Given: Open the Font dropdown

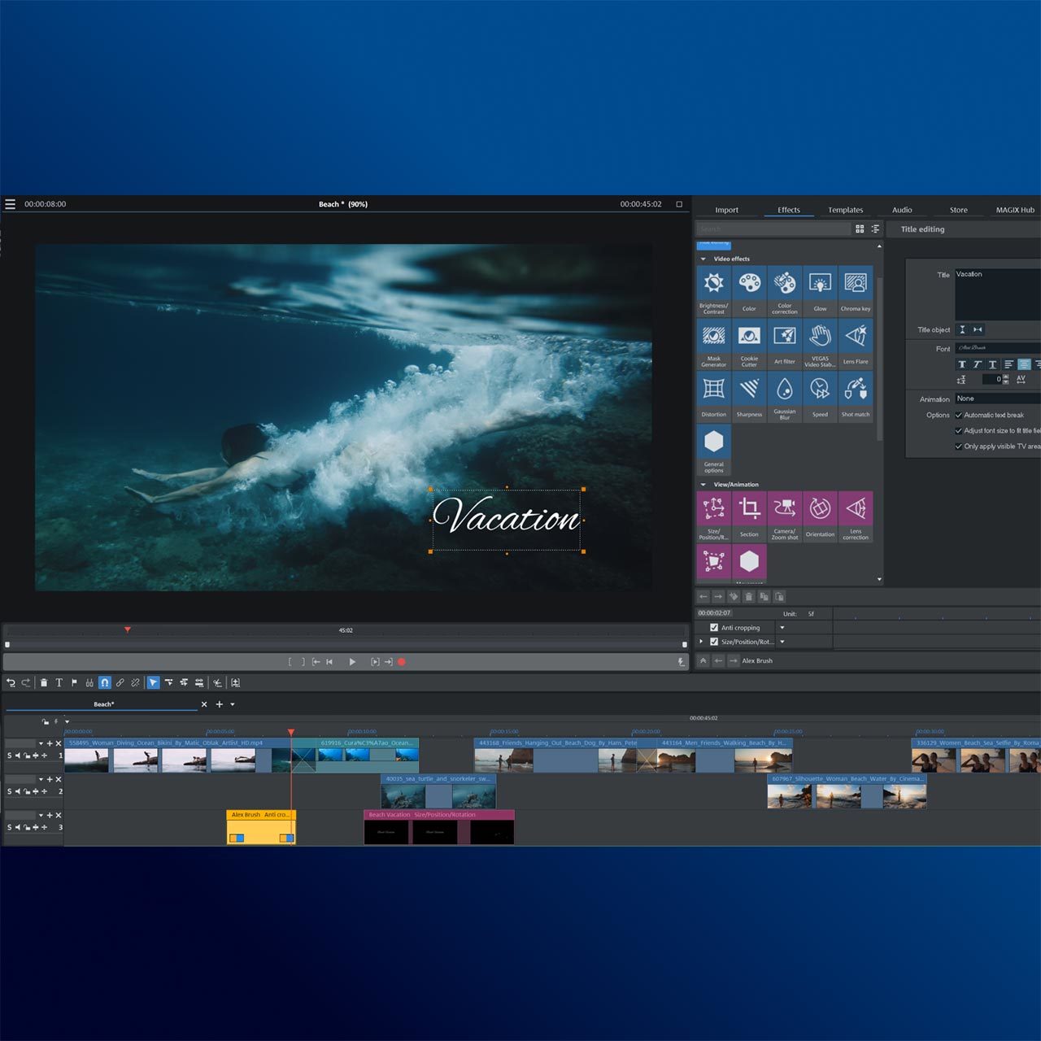Looking at the screenshot, I should click(998, 348).
